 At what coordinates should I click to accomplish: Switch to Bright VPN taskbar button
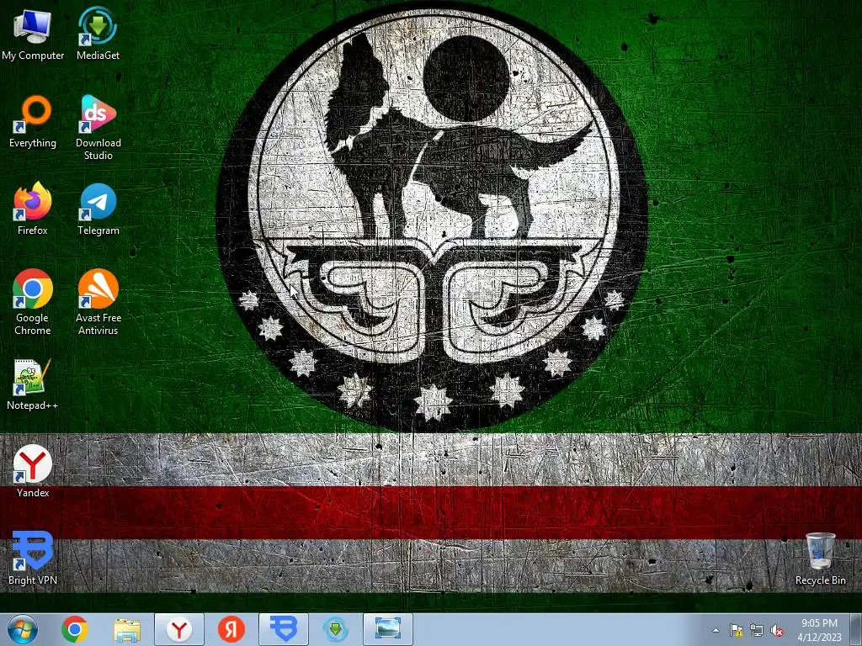pos(284,629)
